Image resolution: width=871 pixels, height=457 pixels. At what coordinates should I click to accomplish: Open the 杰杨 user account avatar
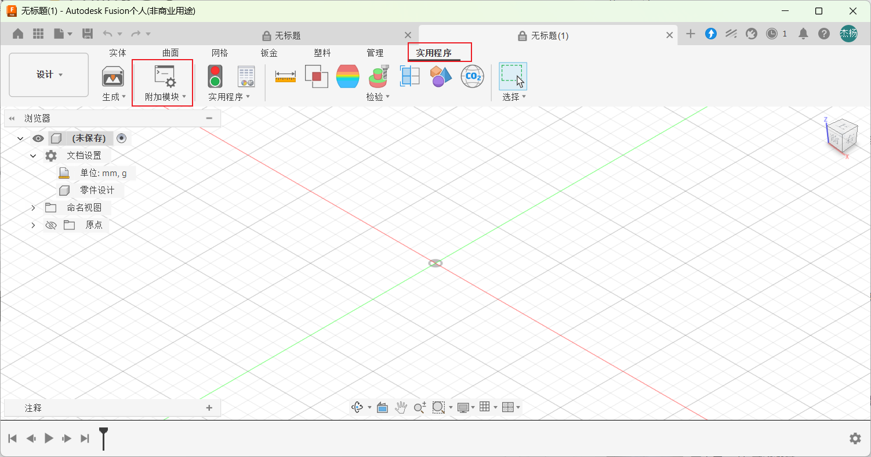[x=848, y=34]
